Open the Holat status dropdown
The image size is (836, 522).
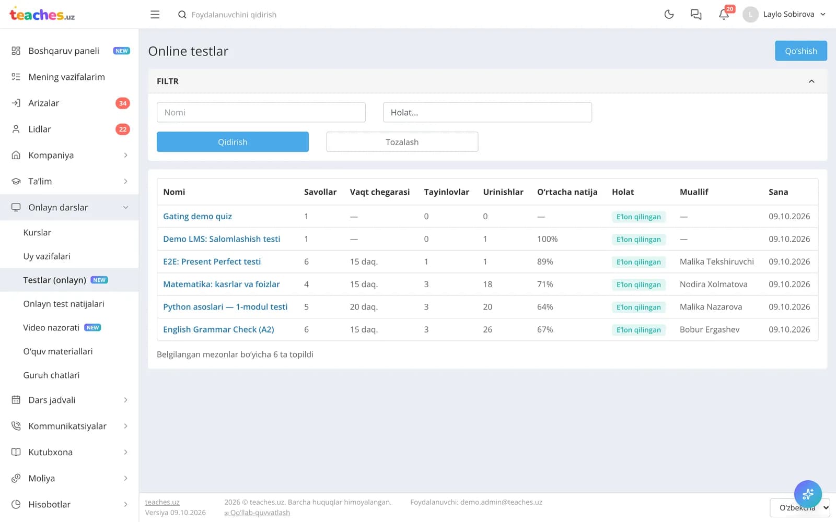[x=487, y=112]
